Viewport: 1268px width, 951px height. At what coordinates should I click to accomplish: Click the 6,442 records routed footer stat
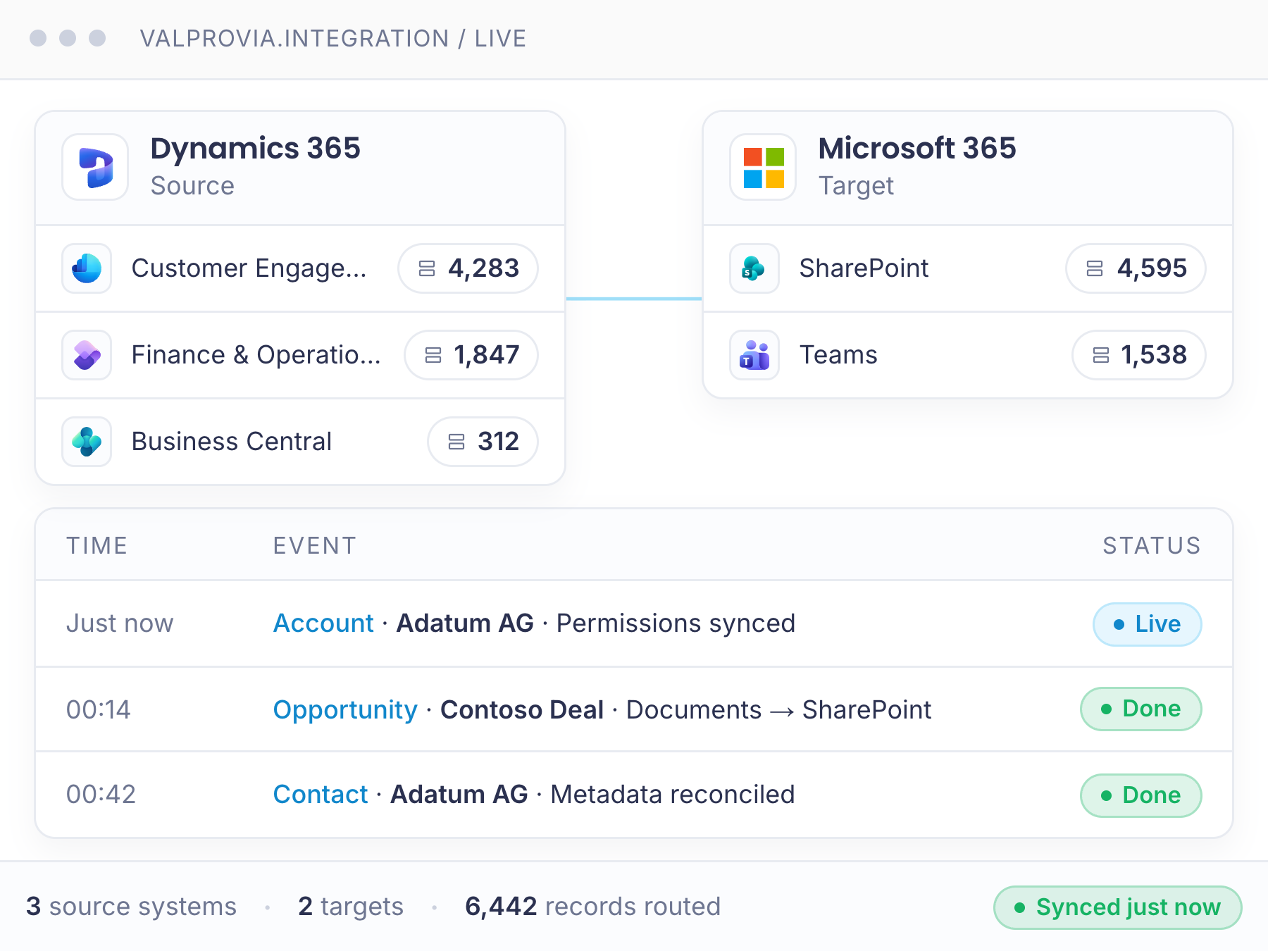coord(593,907)
